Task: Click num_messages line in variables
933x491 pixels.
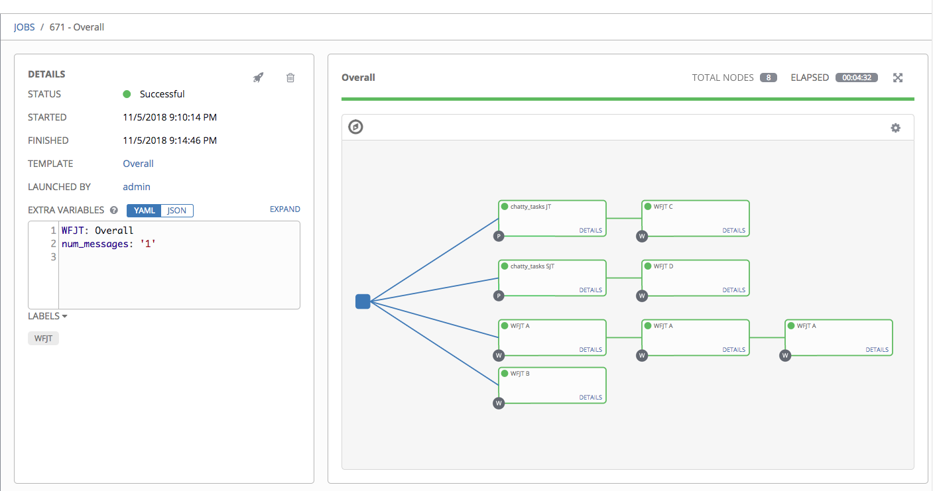Action: pyautogui.click(x=109, y=244)
